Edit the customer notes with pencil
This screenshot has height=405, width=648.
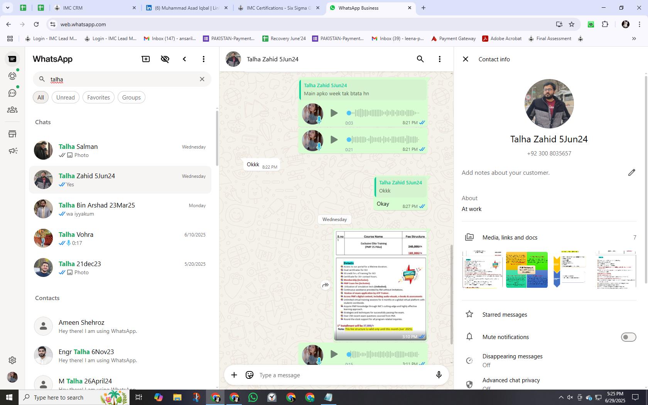tap(631, 172)
